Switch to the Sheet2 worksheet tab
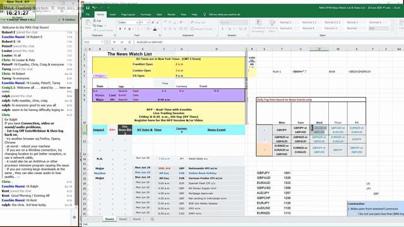404x227 pixels. [x=123, y=219]
